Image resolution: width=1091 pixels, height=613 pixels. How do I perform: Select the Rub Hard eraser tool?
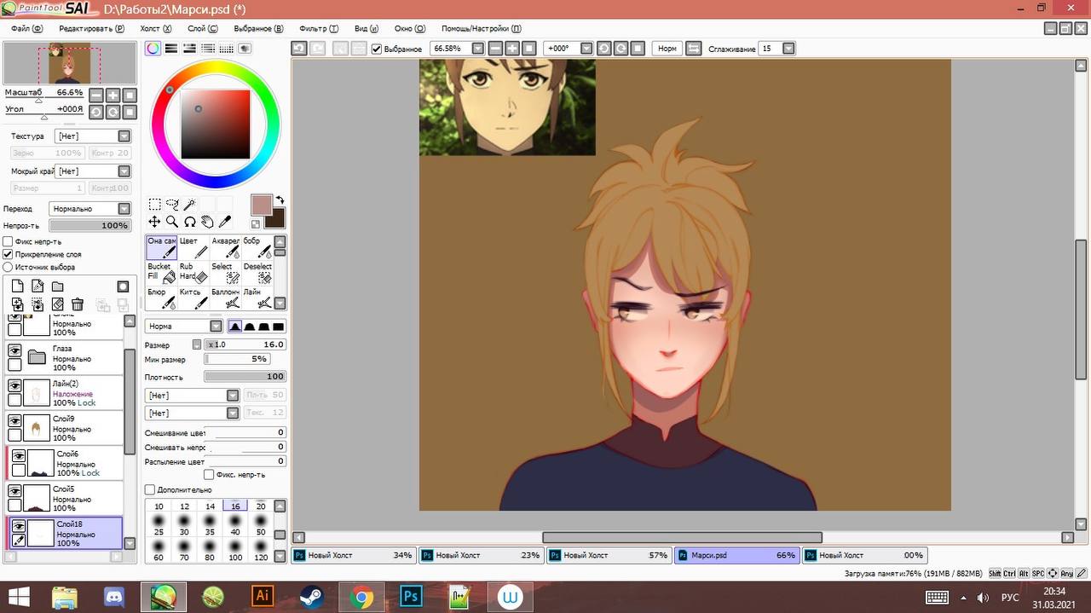(x=193, y=272)
